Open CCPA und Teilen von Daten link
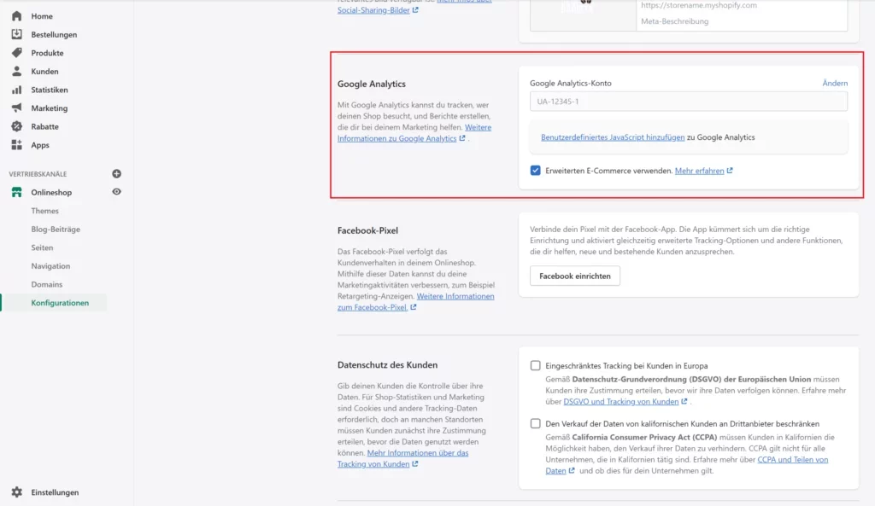875x506 pixels. (686, 465)
